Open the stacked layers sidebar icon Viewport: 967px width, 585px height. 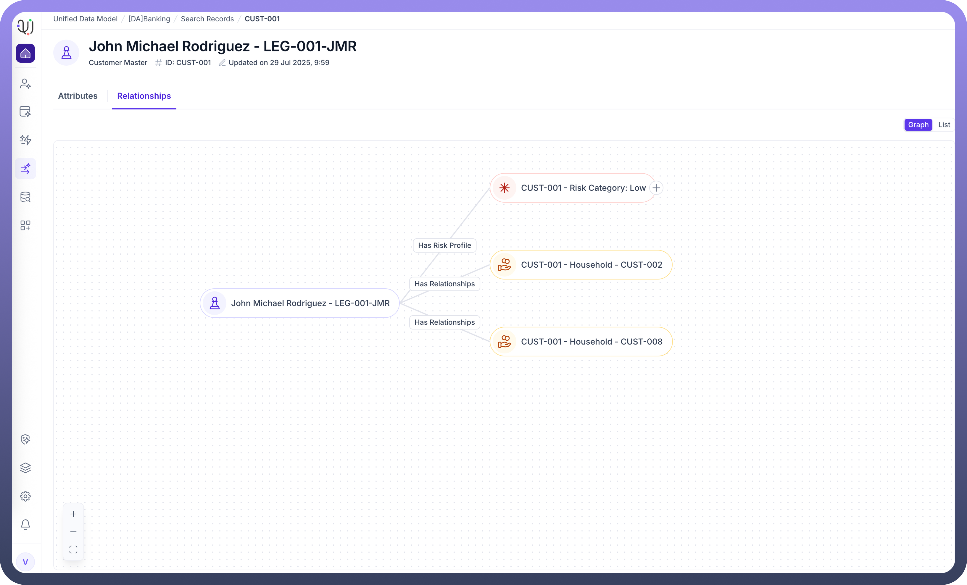point(25,468)
